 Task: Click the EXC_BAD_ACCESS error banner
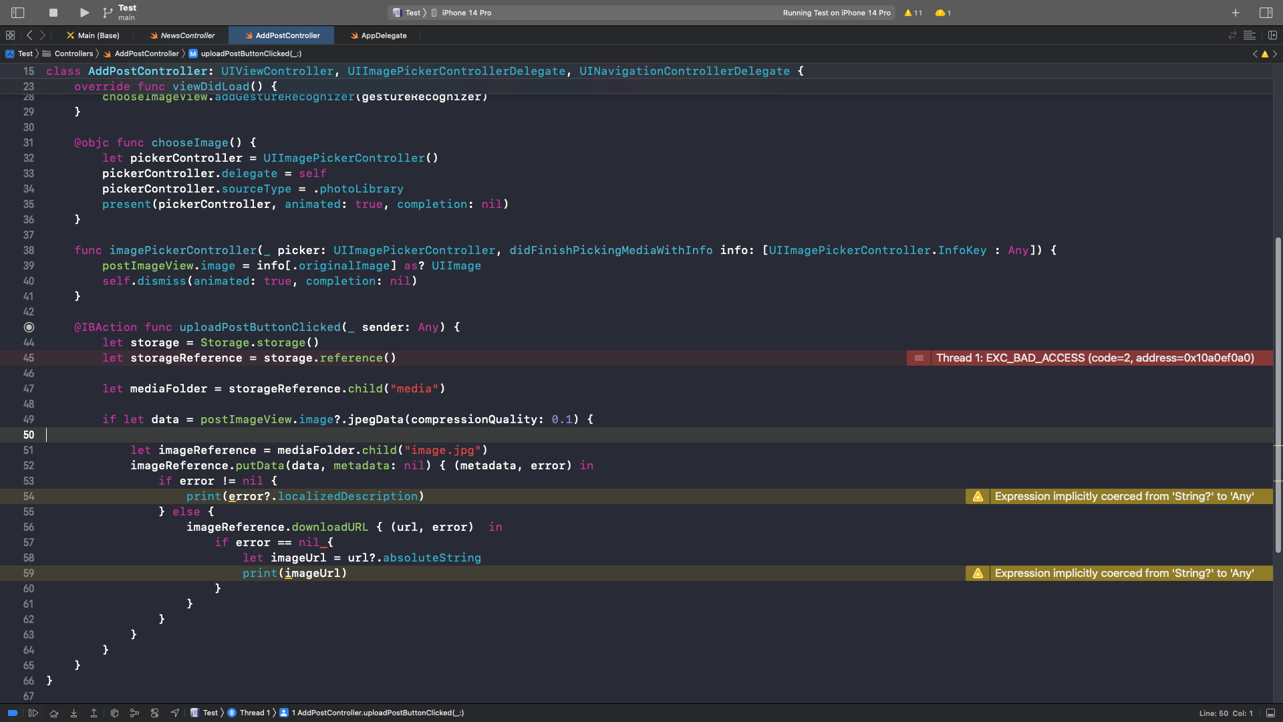pos(1095,358)
